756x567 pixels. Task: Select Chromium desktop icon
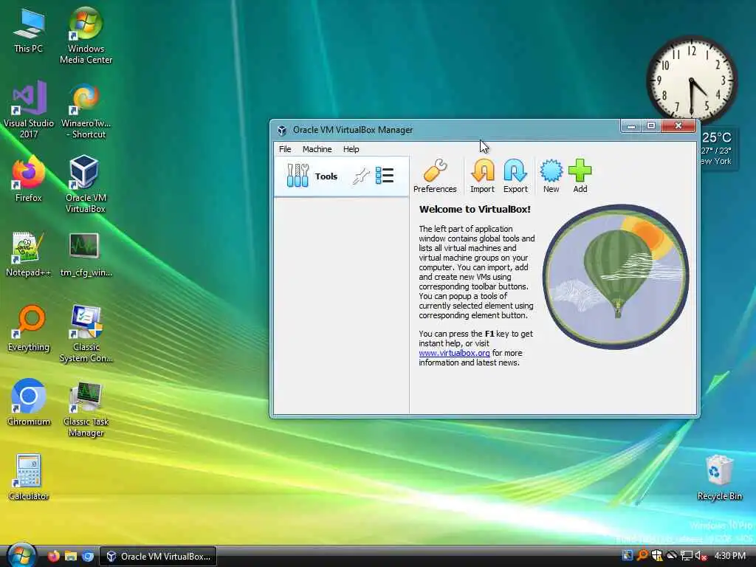tap(29, 402)
